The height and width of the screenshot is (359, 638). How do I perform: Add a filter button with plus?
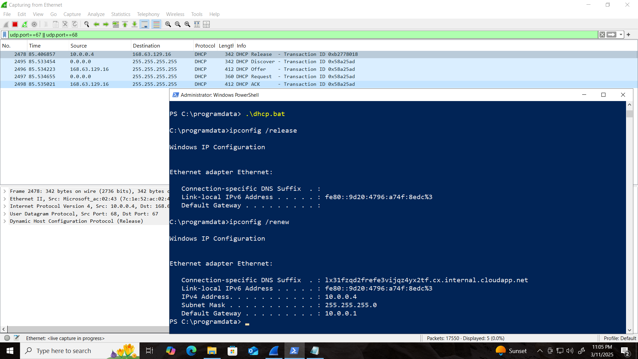tap(628, 35)
